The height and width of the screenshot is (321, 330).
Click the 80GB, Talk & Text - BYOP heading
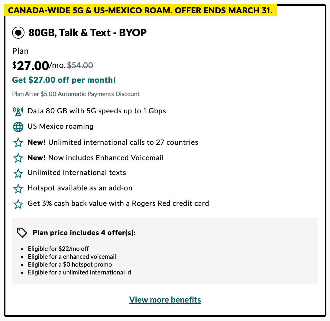coord(87,33)
